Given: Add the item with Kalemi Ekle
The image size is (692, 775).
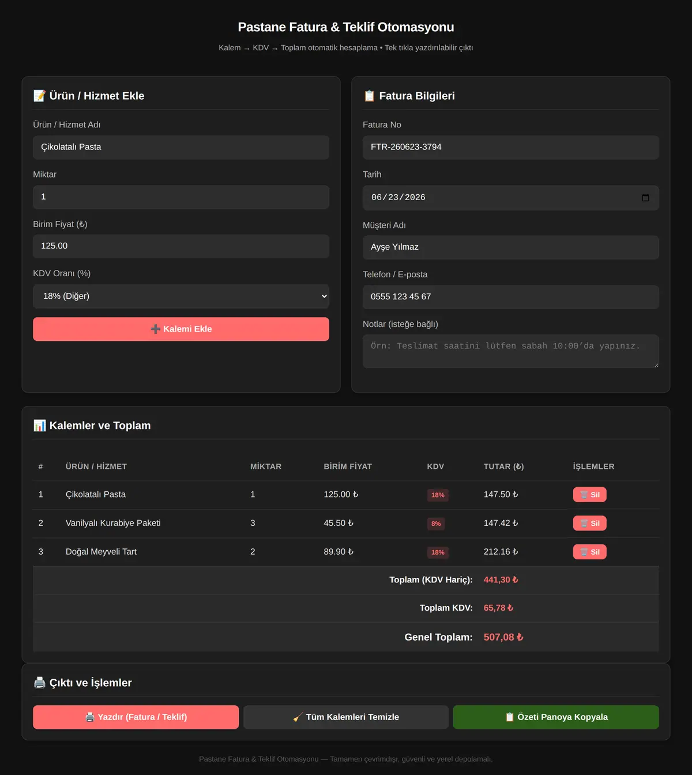Looking at the screenshot, I should pyautogui.click(x=181, y=329).
